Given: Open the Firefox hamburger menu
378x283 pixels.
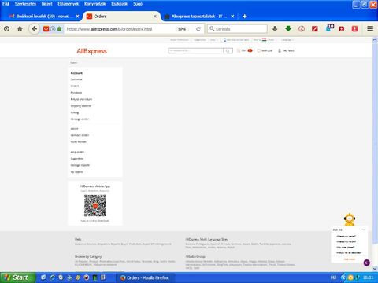Looking at the screenshot, I should click(x=370, y=28).
